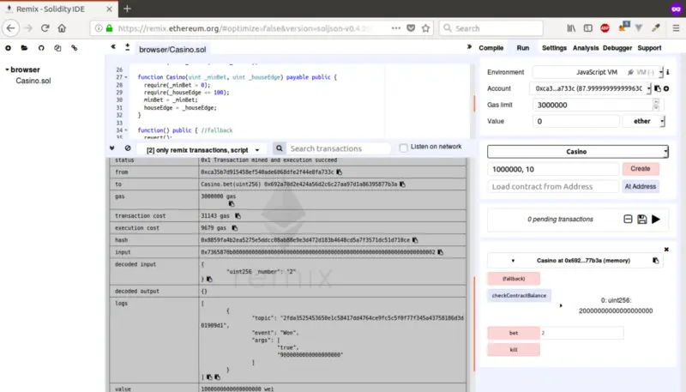The image size is (686, 392).
Task: Click the At Address button
Action: (x=641, y=186)
